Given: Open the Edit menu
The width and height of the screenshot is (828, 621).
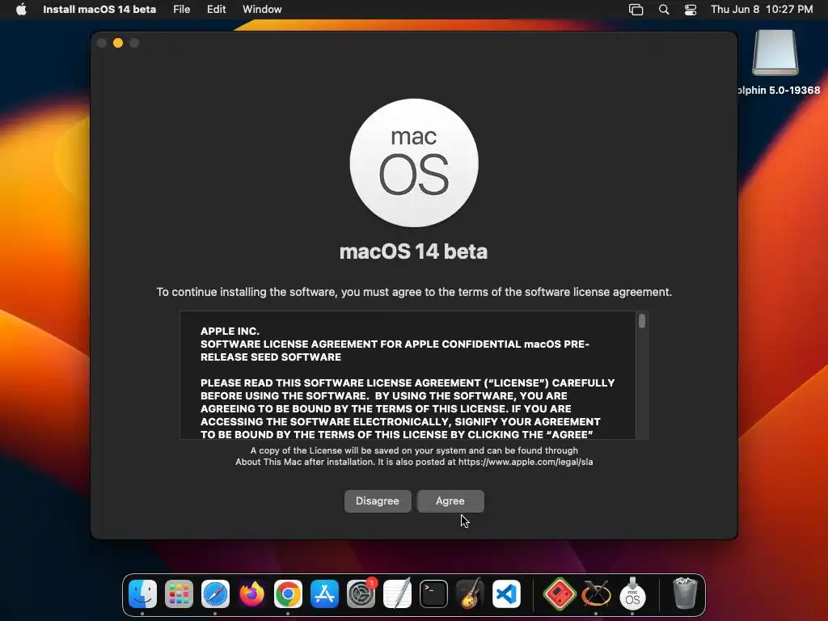Looking at the screenshot, I should click(x=217, y=10).
